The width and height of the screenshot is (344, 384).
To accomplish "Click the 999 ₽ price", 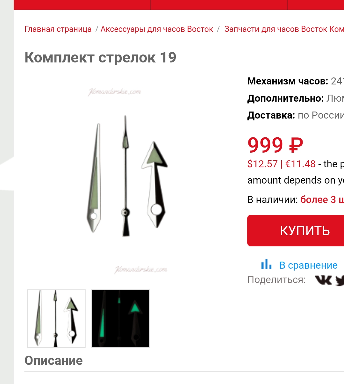I will (x=275, y=145).
